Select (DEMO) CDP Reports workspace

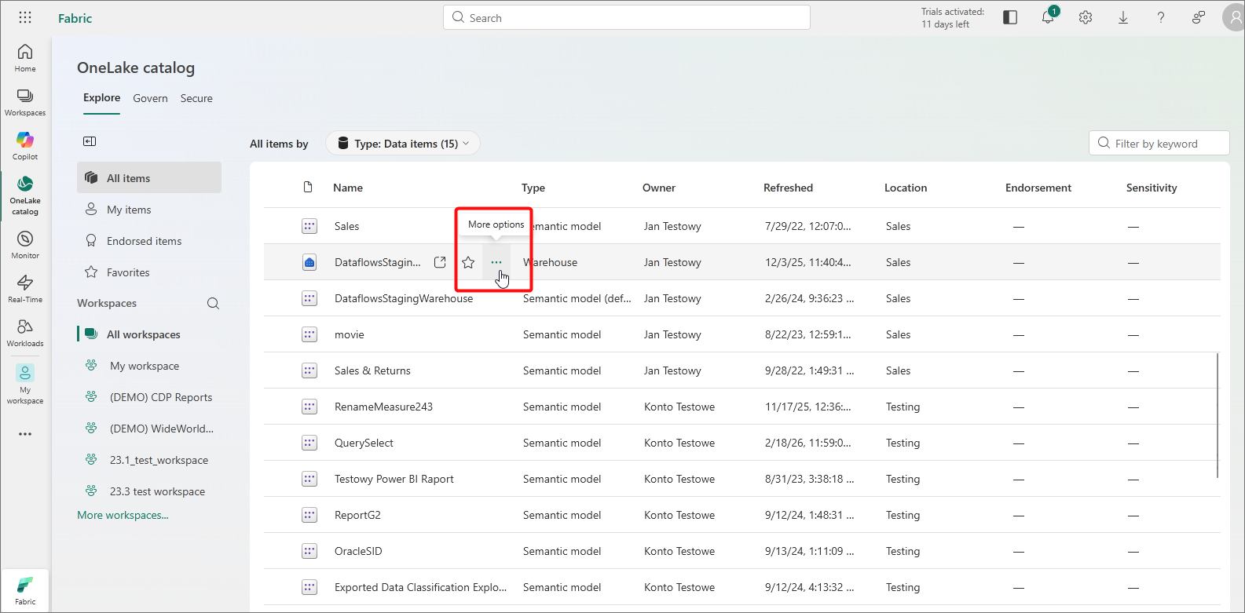(x=149, y=397)
